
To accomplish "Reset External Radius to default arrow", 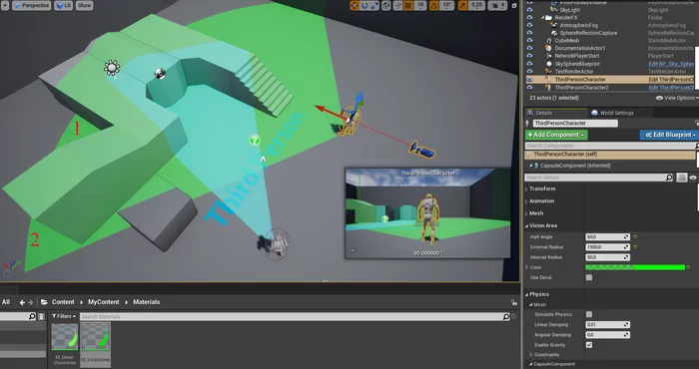I will [635, 247].
